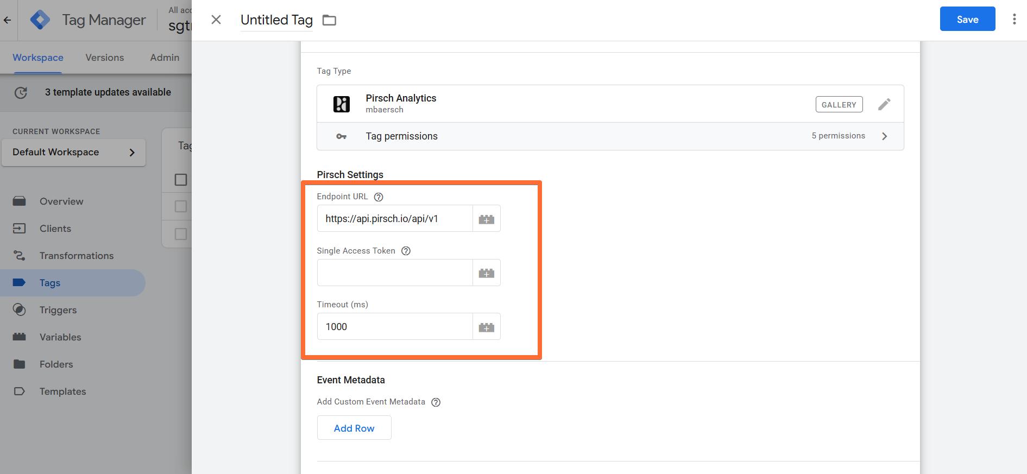Screen dimensions: 1027x474
Task: Click the Pirsch Analytics tag type name
Action: tap(401, 98)
